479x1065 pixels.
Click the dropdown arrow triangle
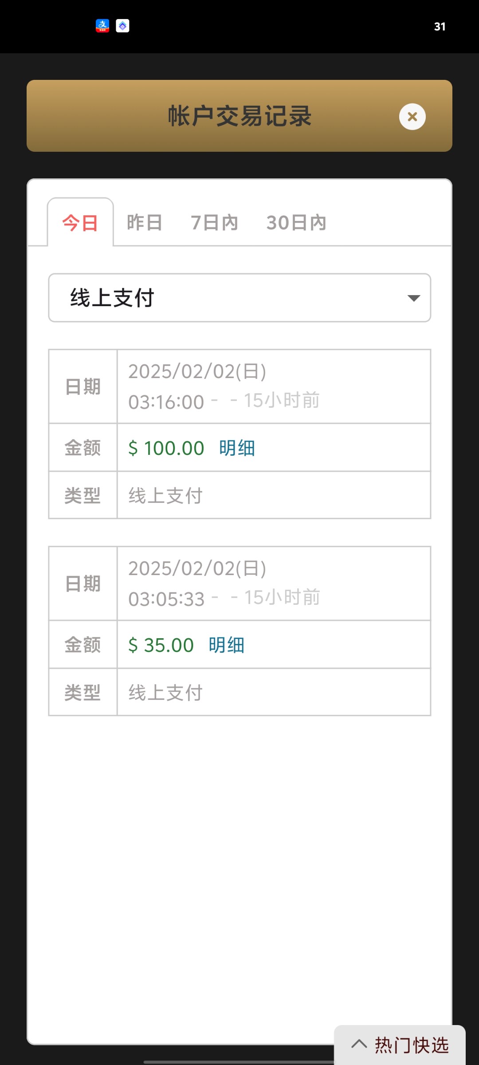pyautogui.click(x=413, y=298)
